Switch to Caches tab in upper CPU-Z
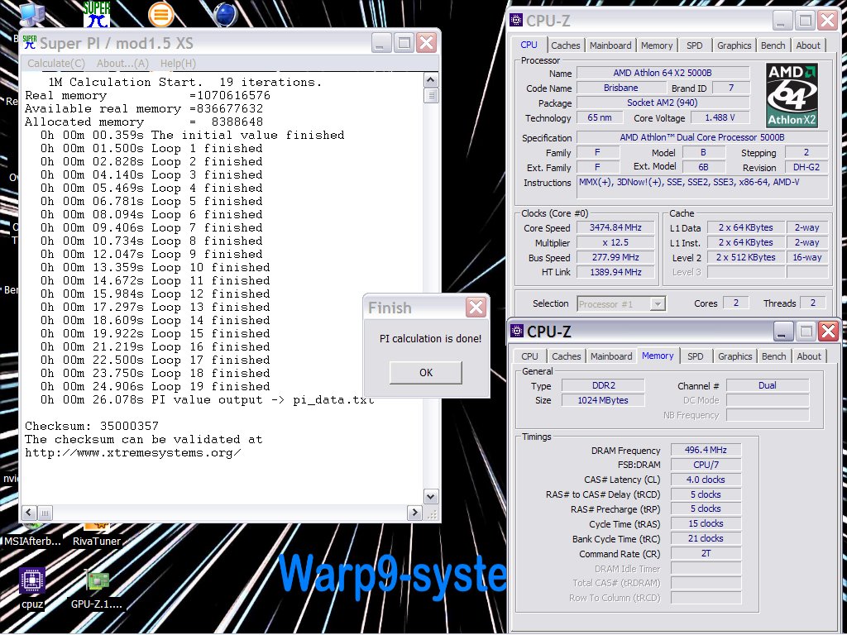 click(x=566, y=45)
